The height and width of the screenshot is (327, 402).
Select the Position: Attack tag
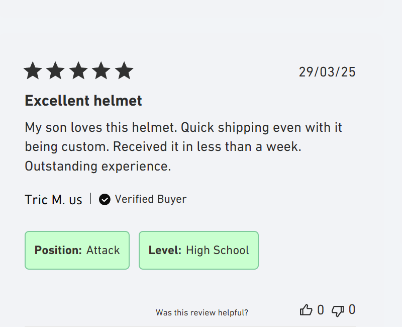pyautogui.click(x=77, y=250)
